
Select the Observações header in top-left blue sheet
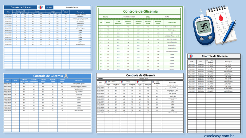[x=80, y=12]
